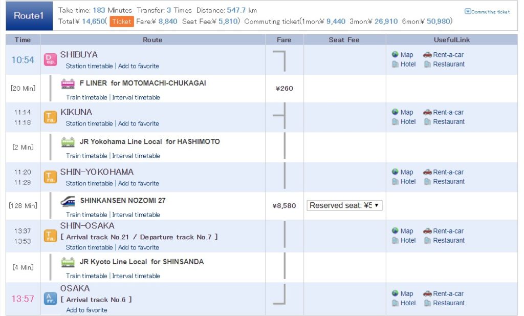
Task: Expand the Commuting ticket link at top right
Action: pos(487,12)
